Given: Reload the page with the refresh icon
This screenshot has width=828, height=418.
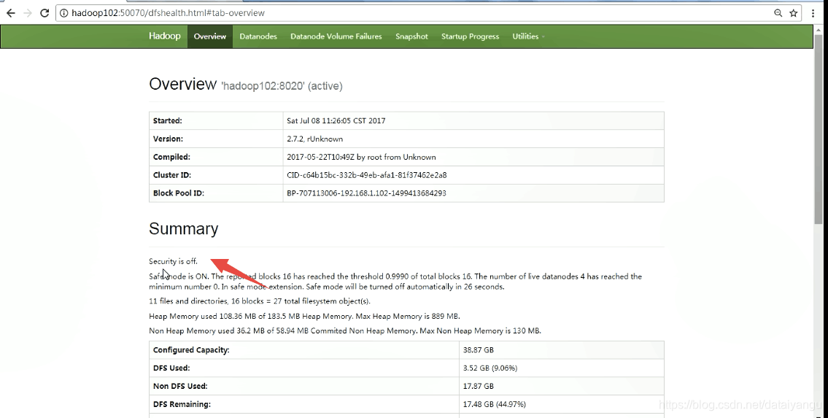Looking at the screenshot, I should 45,13.
